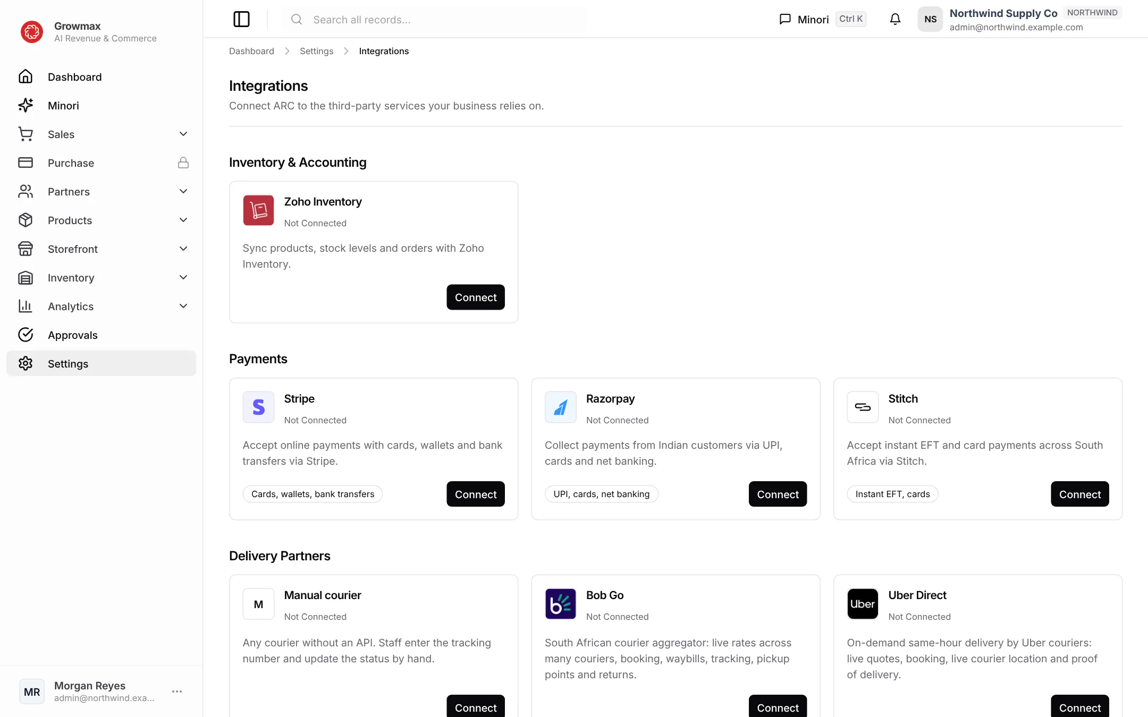Open Morgan Reyes more options menu
This screenshot has width=1148, height=717.
coord(177,691)
